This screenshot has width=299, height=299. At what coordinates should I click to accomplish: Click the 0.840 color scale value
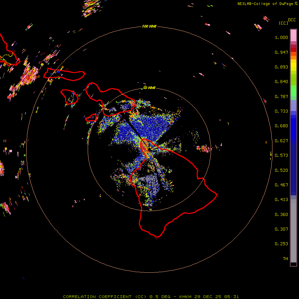pyautogui.click(x=281, y=82)
